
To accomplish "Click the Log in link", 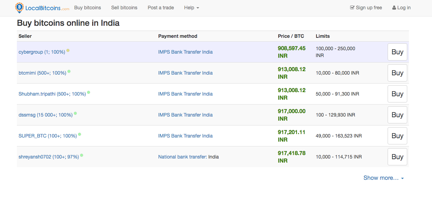I will 401,8.
